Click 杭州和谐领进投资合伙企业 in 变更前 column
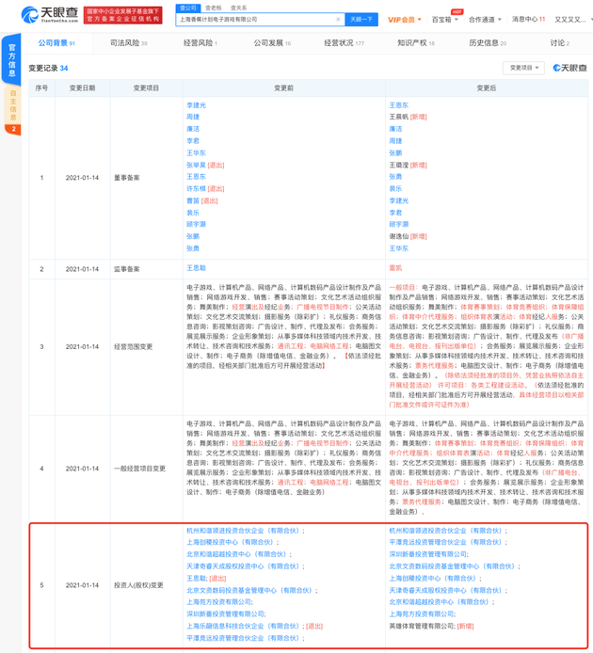 coord(243,531)
